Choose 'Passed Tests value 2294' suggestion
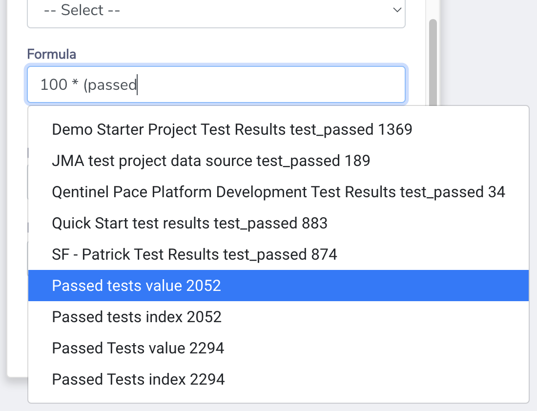Image resolution: width=537 pixels, height=411 pixels. click(138, 348)
